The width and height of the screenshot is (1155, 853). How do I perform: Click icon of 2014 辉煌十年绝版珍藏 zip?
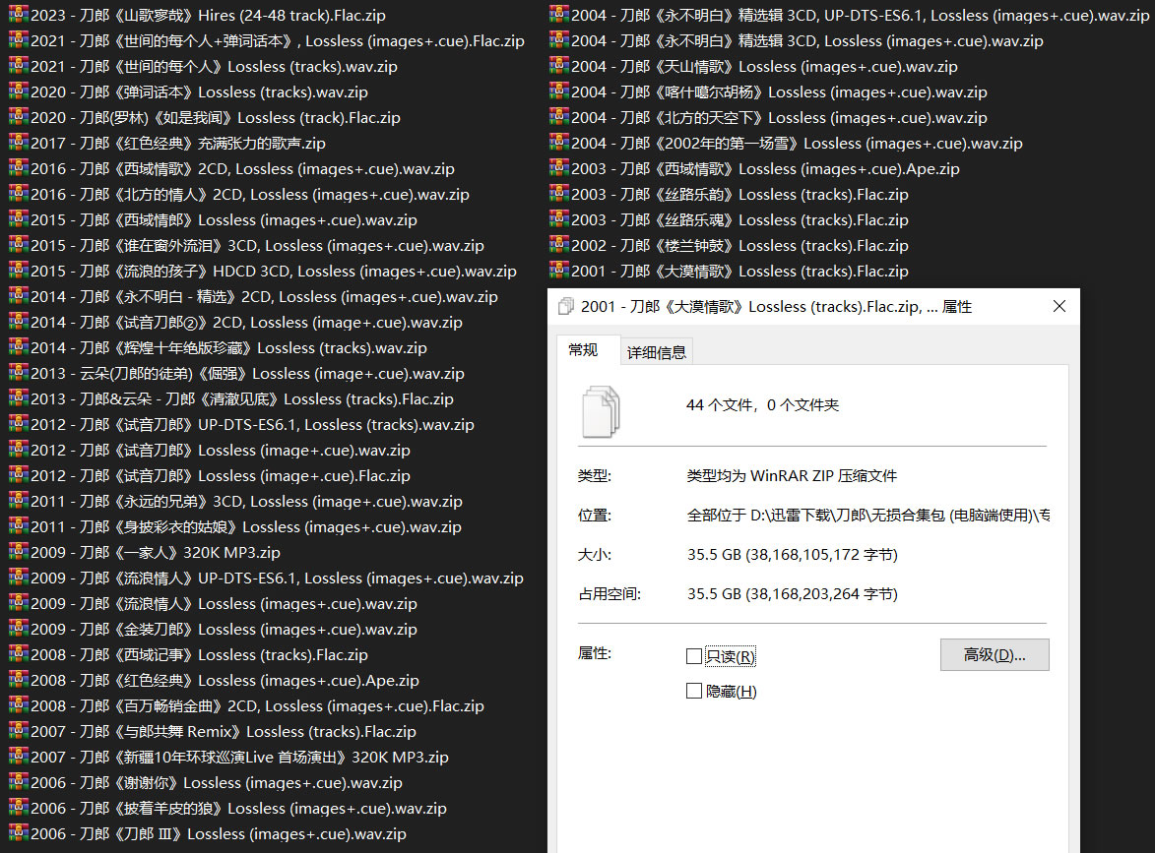pyautogui.click(x=19, y=347)
